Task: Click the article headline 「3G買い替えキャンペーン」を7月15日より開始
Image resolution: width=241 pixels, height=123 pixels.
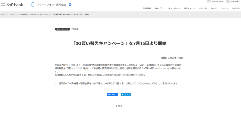Action: (119, 43)
